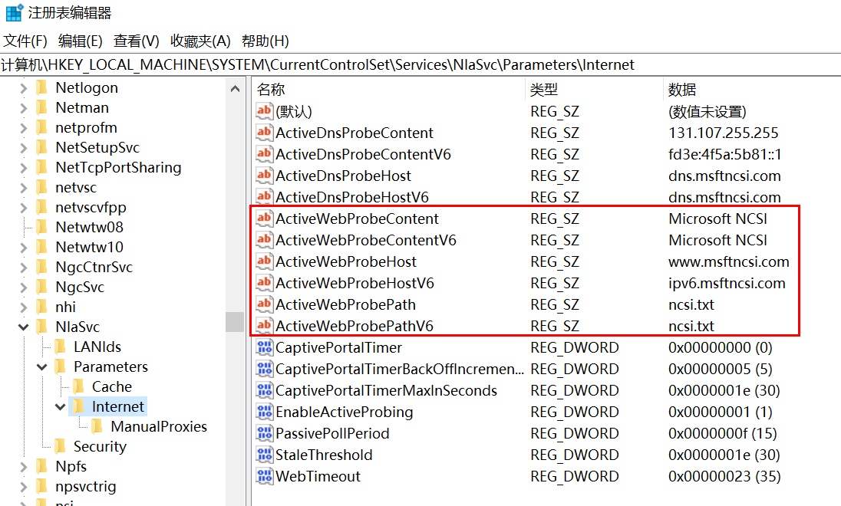Click the folder icon next to Npfs
The image size is (841, 506).
pos(42,466)
